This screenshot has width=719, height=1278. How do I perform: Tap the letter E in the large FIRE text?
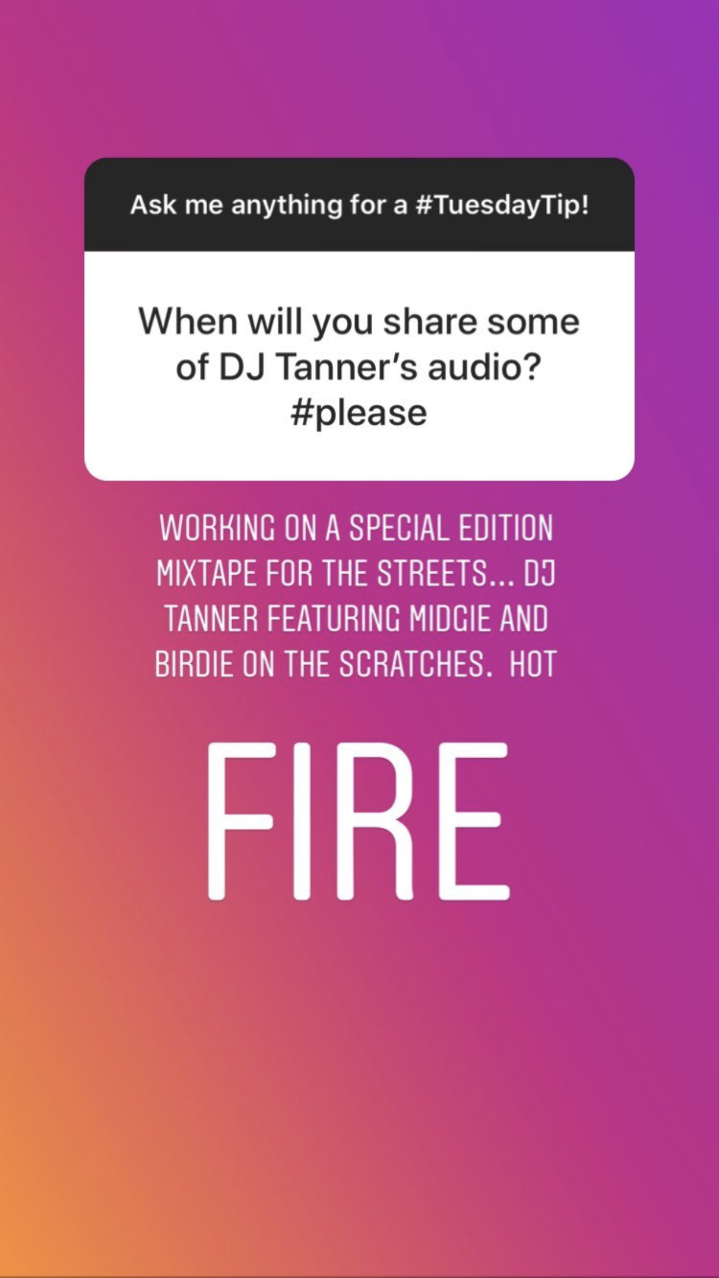click(474, 821)
